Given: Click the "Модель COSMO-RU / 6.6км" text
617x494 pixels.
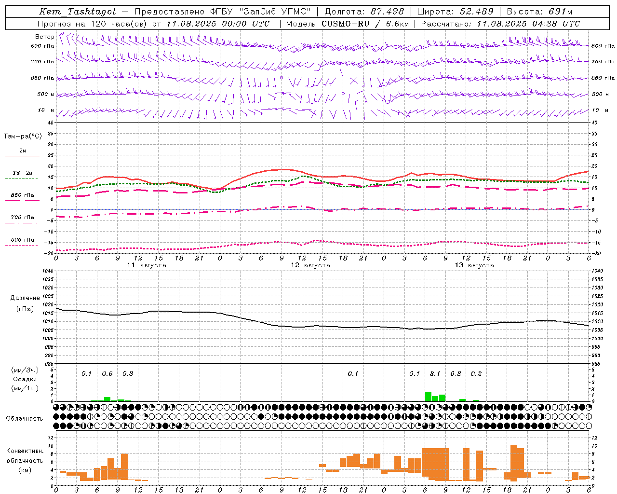Looking at the screenshot, I should [x=348, y=24].
